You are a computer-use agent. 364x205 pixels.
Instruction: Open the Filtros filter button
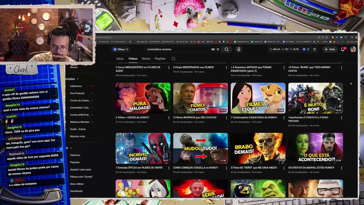coord(121,49)
